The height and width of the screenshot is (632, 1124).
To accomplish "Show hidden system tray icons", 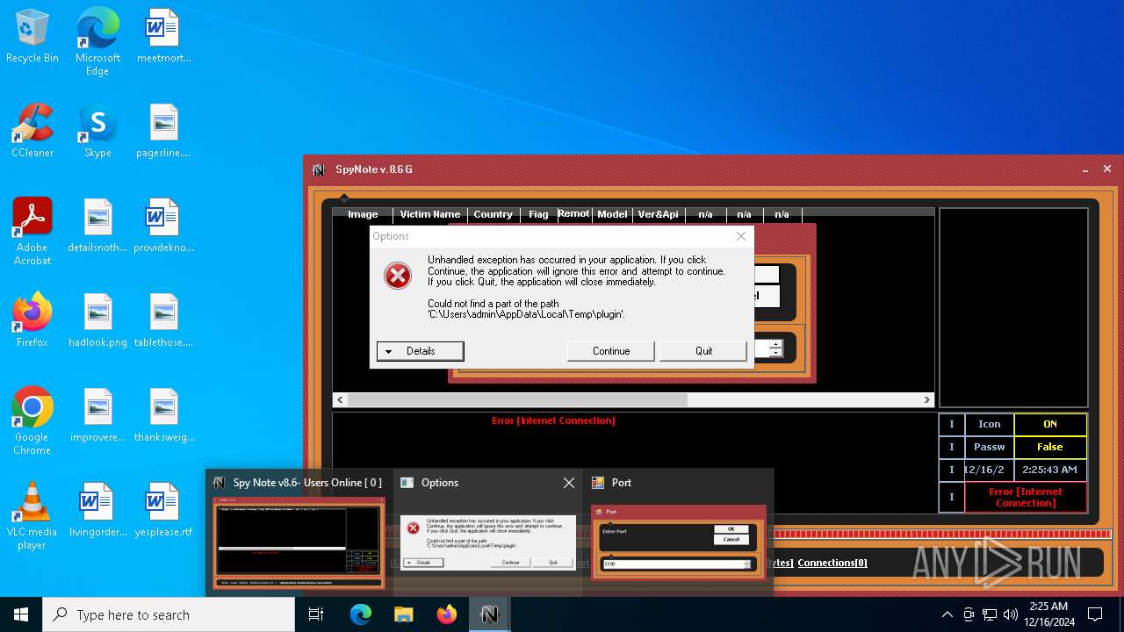I will point(947,614).
